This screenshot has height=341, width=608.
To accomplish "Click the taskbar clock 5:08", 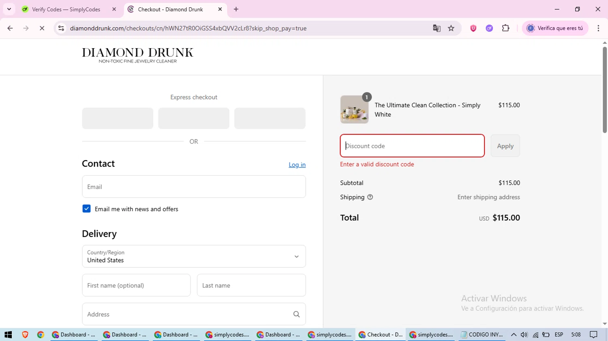I will click(x=576, y=335).
